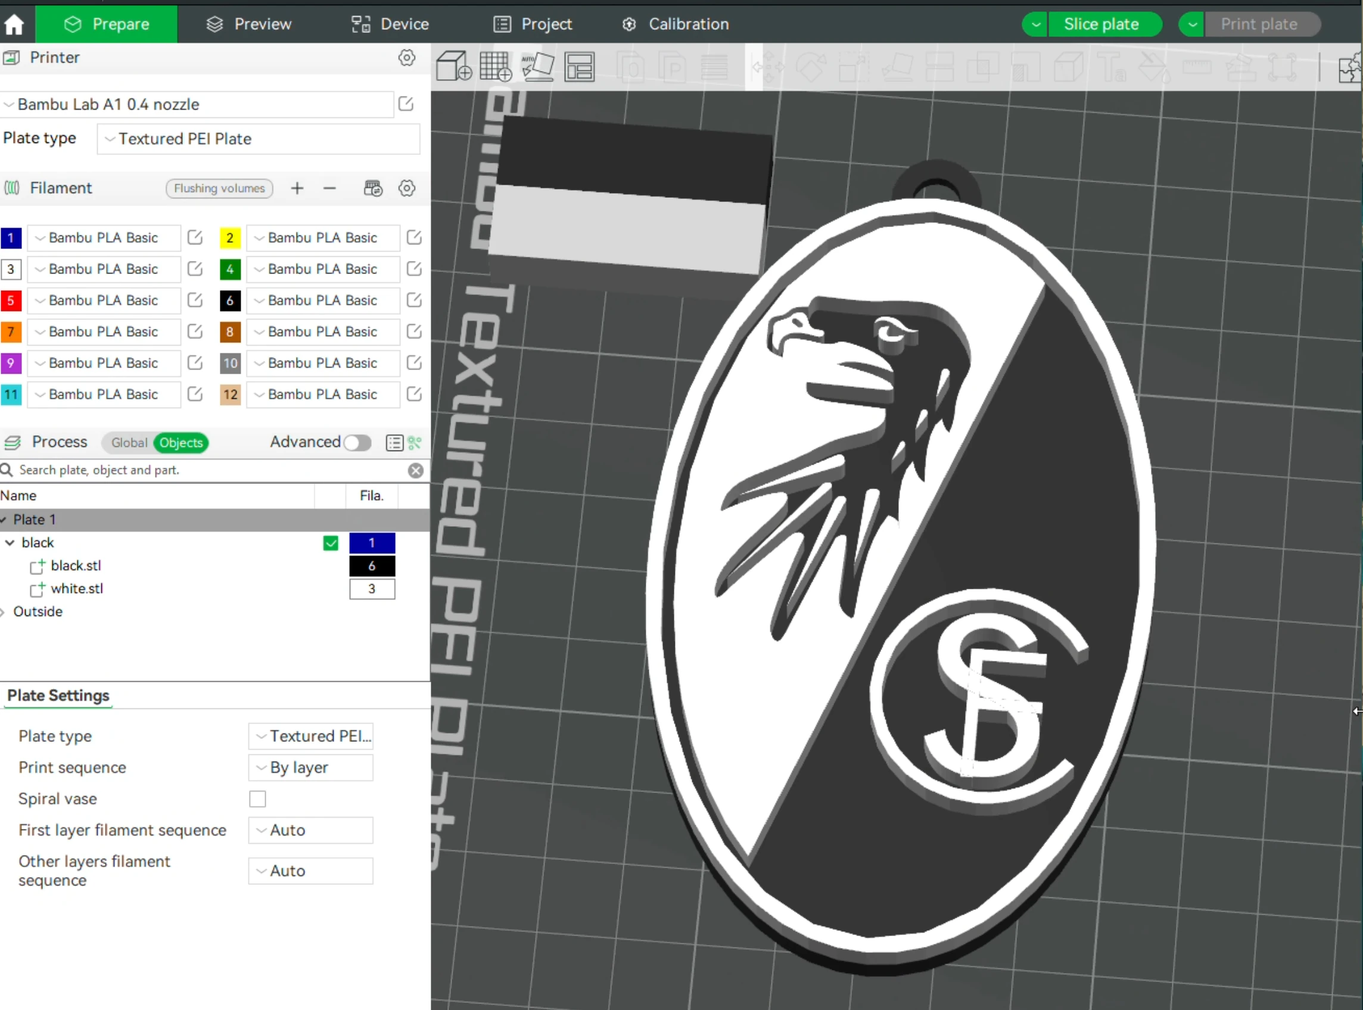This screenshot has width=1363, height=1010.
Task: Select the Measure tool
Action: (1197, 66)
